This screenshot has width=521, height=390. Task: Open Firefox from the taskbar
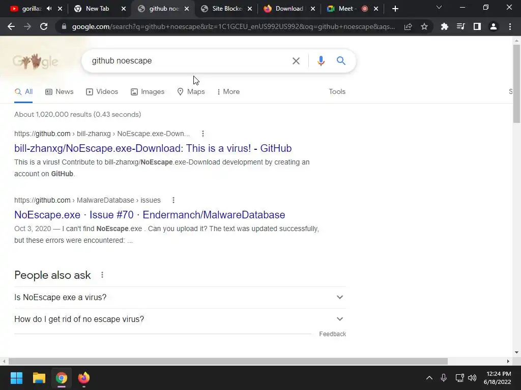pyautogui.click(x=84, y=378)
